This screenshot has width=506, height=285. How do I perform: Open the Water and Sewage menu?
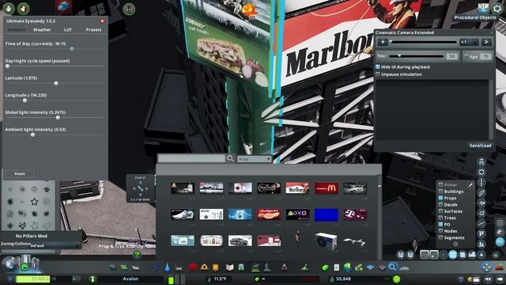tap(167, 268)
